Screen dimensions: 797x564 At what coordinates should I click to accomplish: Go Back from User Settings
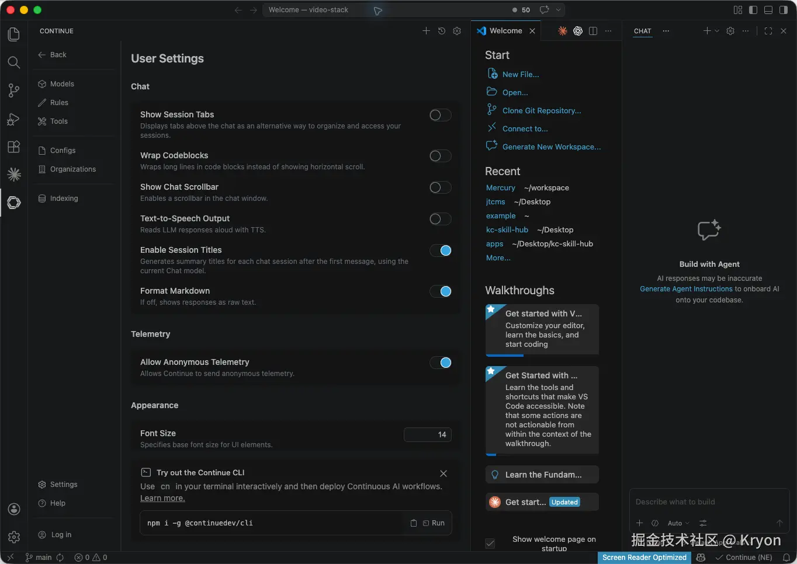click(x=52, y=55)
